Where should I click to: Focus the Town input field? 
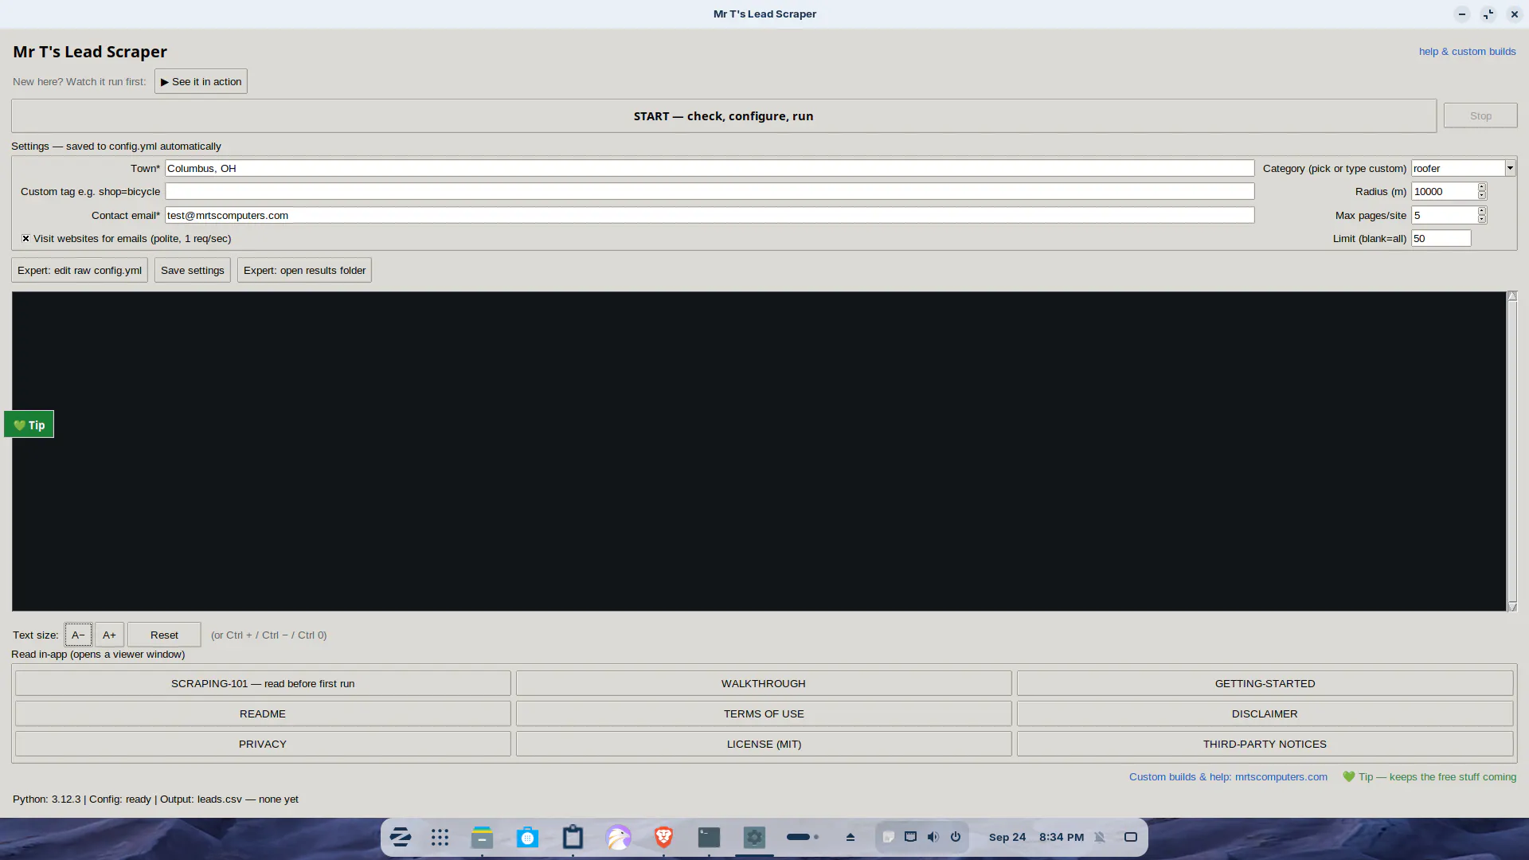710,168
